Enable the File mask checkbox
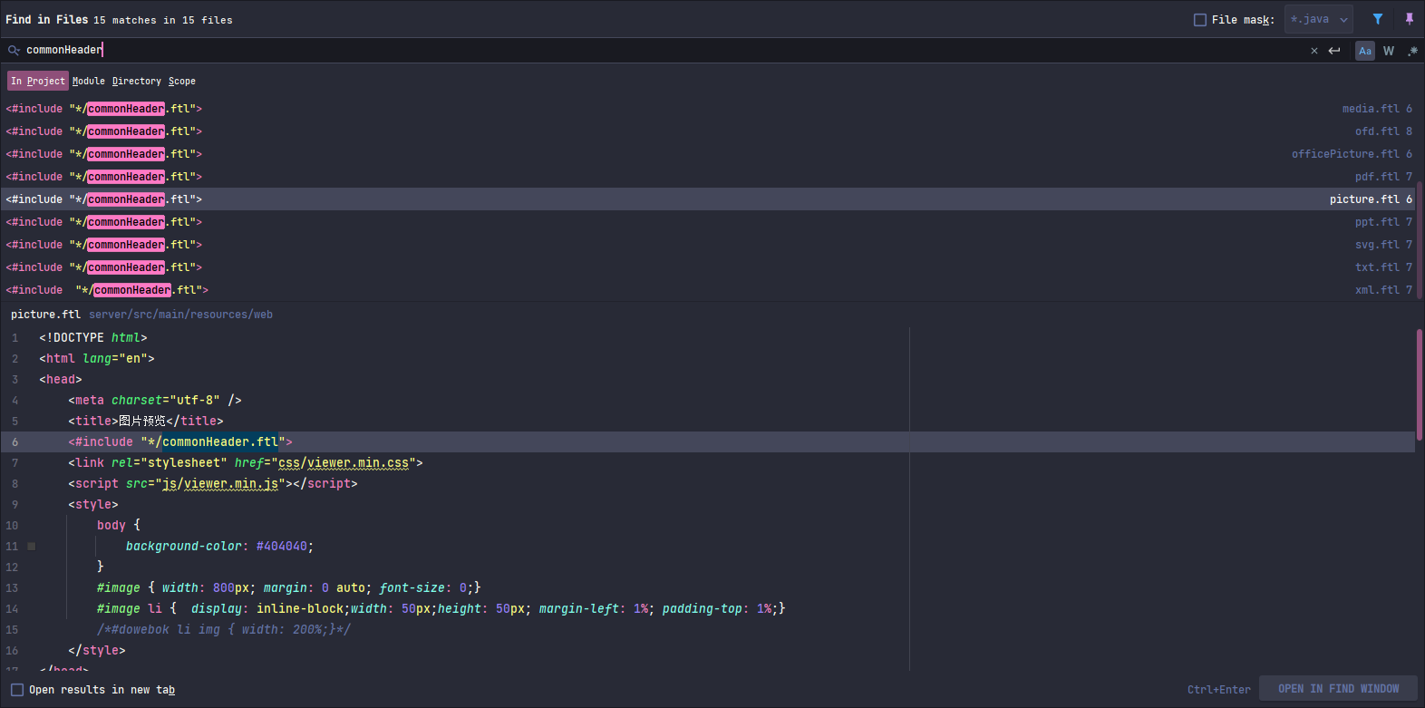Screen dimensions: 1425x708 click(x=1200, y=20)
